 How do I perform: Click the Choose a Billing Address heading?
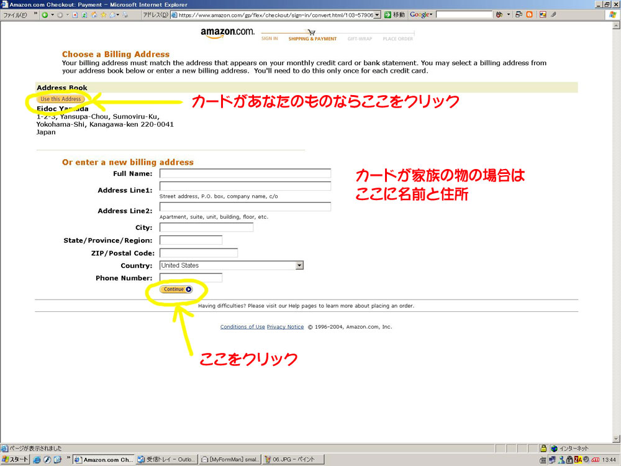[x=116, y=54]
